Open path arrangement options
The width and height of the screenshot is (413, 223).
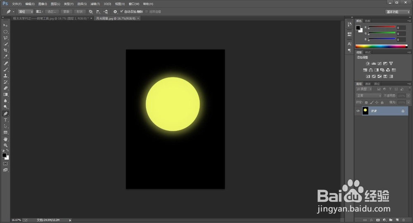pos(106,12)
